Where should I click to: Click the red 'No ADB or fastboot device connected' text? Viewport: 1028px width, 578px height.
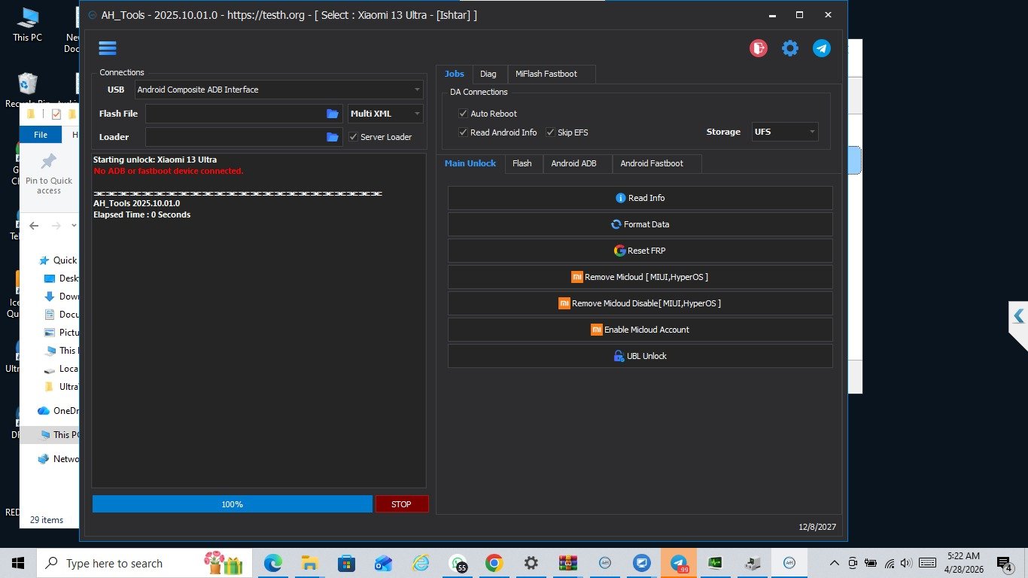pyautogui.click(x=168, y=171)
